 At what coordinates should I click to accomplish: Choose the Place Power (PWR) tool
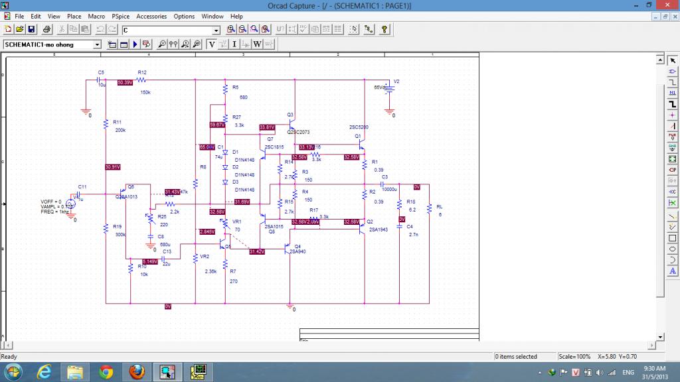click(x=672, y=137)
